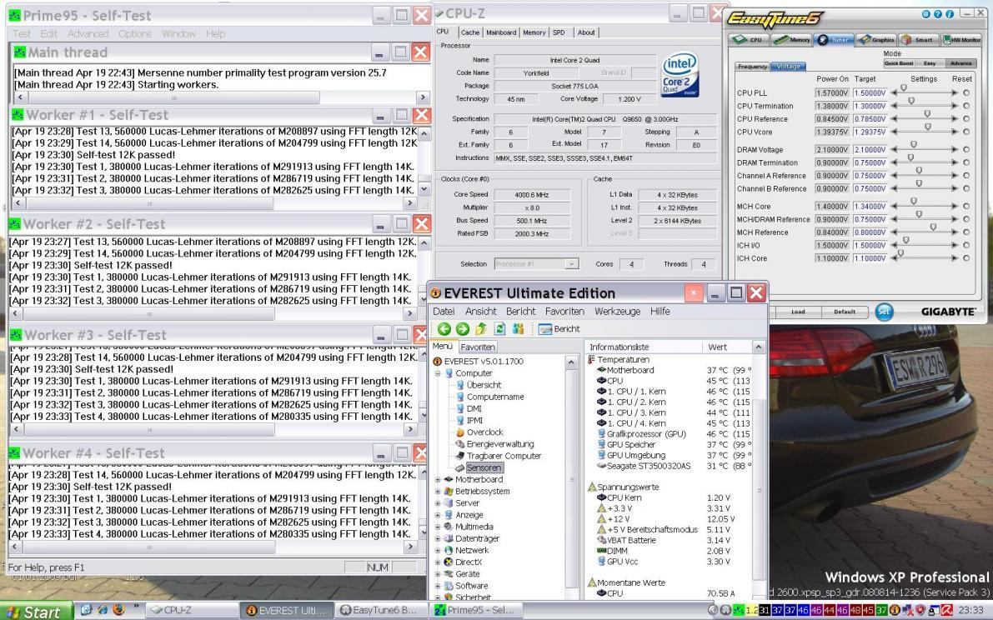This screenshot has width=993, height=620.
Task: Expand the Anzeige node in EVEREST tree
Action: coord(438,515)
